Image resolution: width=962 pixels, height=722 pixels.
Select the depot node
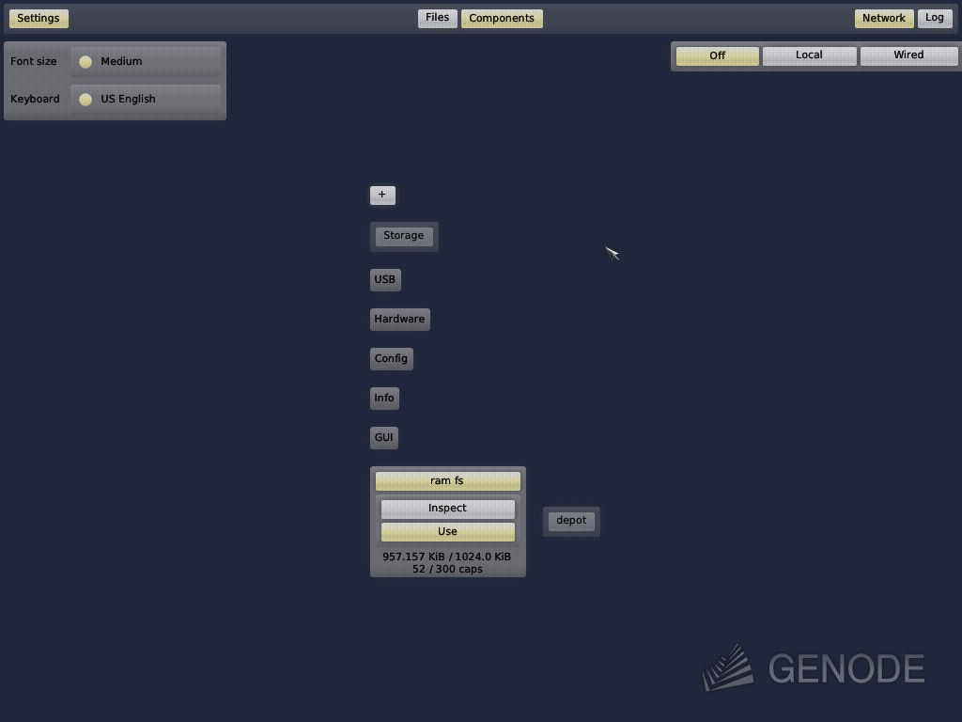tap(571, 521)
